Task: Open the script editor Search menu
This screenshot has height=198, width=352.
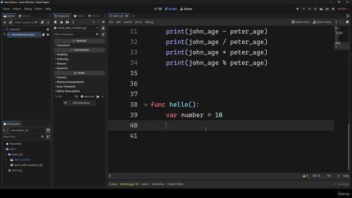Action: coord(128,22)
